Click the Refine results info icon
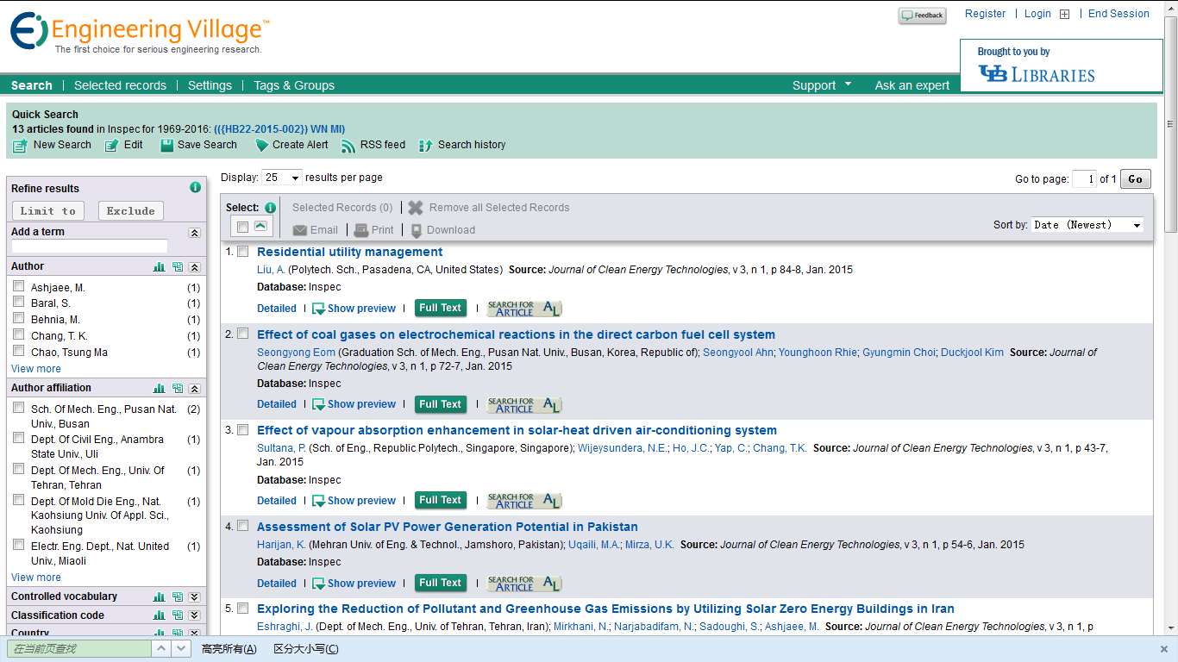 click(x=195, y=187)
